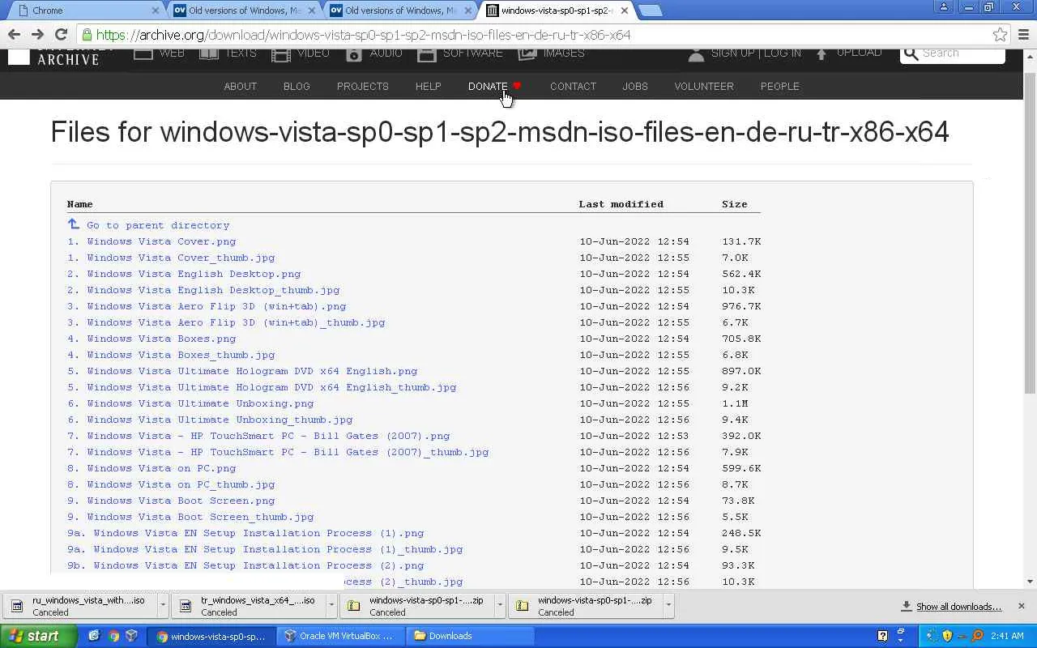This screenshot has width=1037, height=648.
Task: Go to PROJECTS in the navigation
Action: (363, 86)
